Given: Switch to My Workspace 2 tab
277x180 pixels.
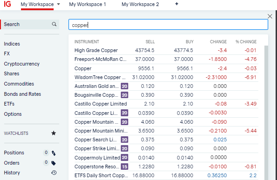Looking at the screenshot, I should point(140,4).
